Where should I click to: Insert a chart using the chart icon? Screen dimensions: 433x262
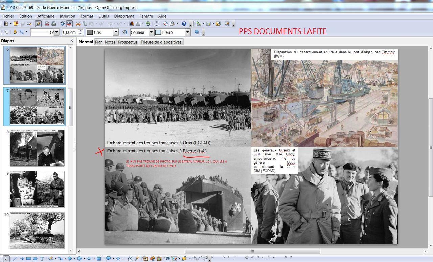132,24
